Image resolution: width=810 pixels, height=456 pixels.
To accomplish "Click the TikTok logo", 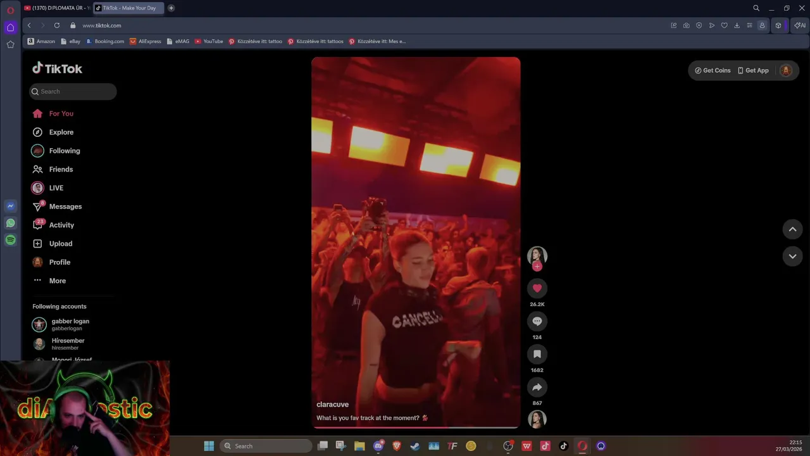I will (57, 68).
